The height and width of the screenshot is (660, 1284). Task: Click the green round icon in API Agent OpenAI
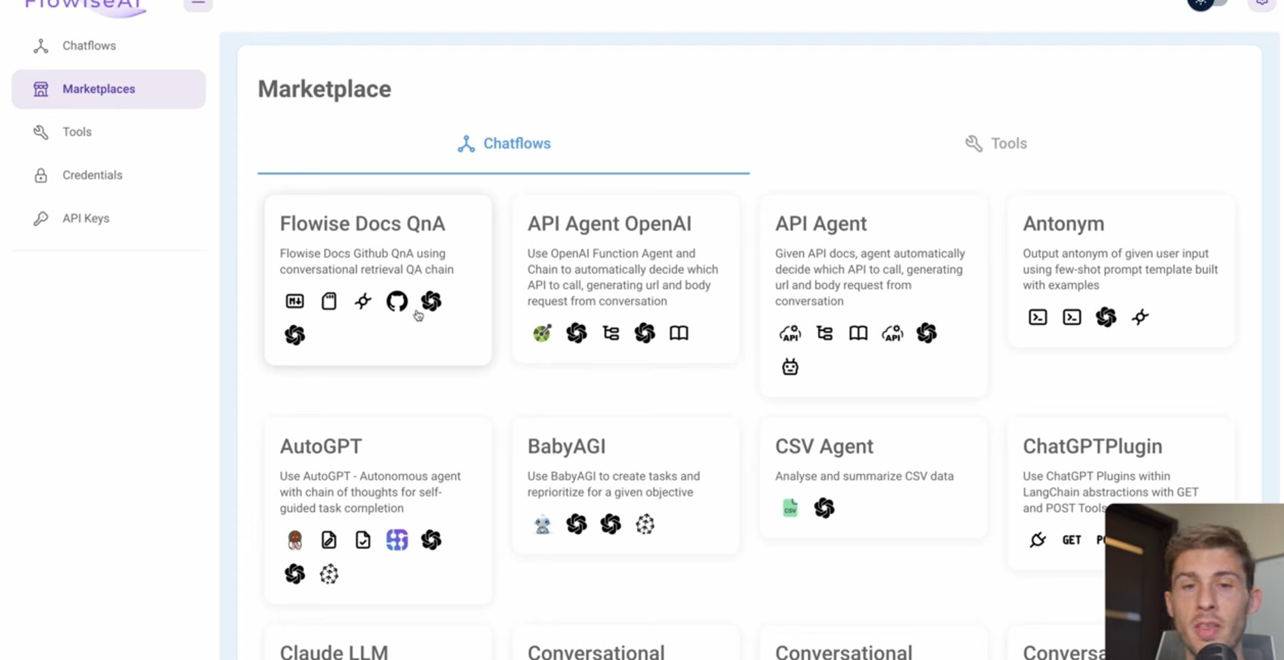tap(542, 333)
